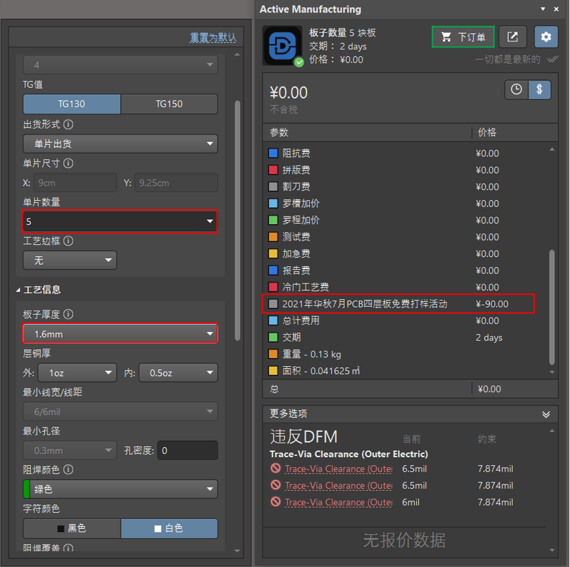
Task: Open the green 阻焊颜色 swatch selector
Action: tap(120, 489)
